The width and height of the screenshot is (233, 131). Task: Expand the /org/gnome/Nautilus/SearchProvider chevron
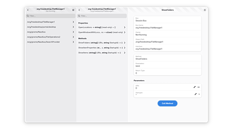[73, 42]
